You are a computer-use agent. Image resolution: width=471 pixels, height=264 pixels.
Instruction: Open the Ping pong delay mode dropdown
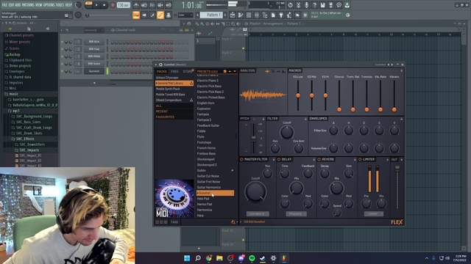click(296, 213)
